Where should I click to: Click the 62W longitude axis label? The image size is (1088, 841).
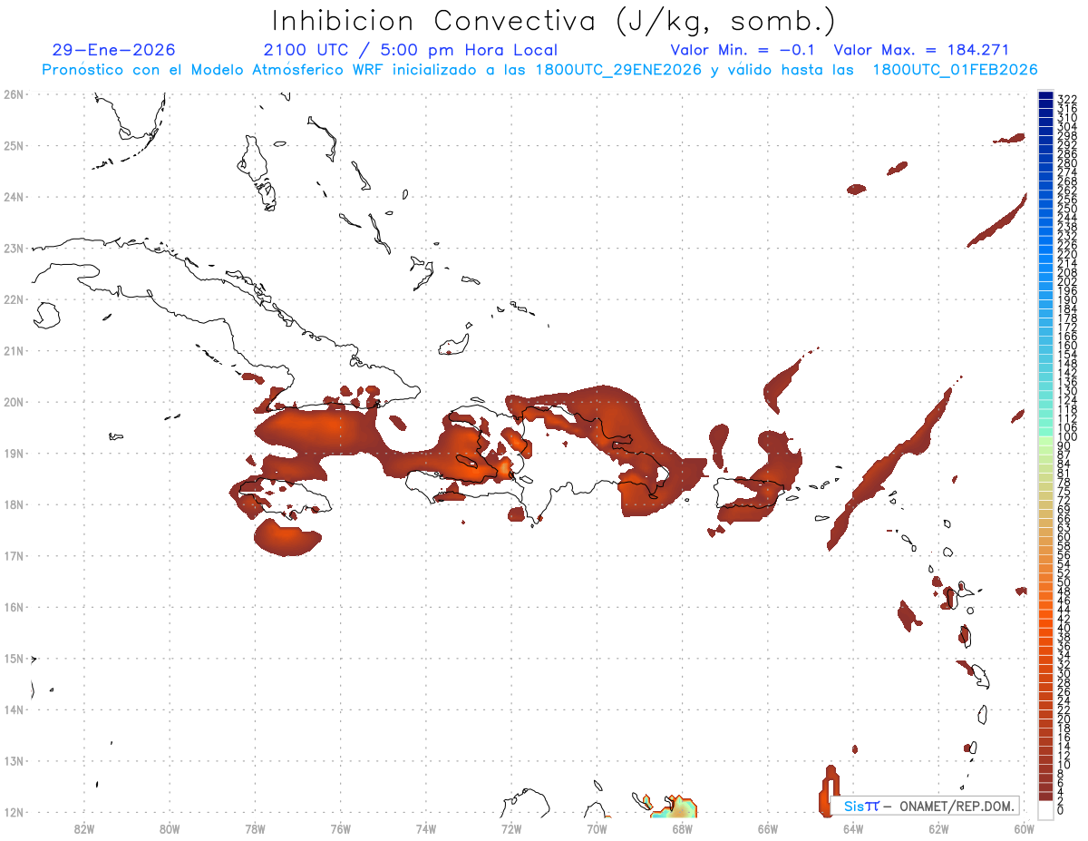(x=938, y=829)
